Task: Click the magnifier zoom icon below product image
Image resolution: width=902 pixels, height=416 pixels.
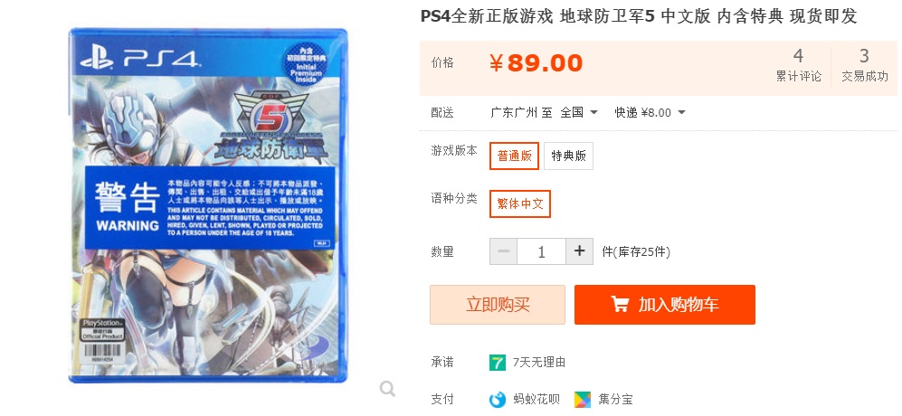Action: pos(387,389)
